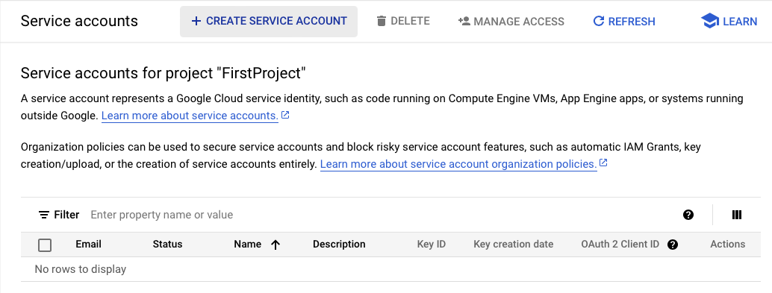The height and width of the screenshot is (293, 772).
Task: Open the Learn more about service accounts link
Action: (x=190, y=116)
